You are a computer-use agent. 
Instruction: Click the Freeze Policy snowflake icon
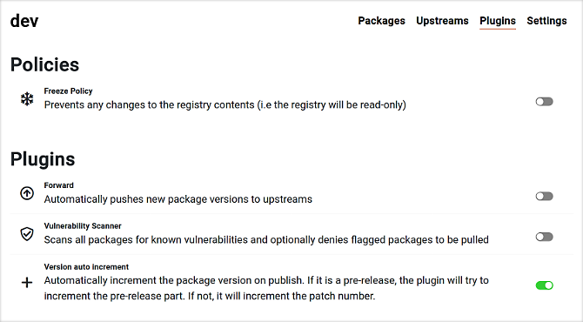point(27,99)
